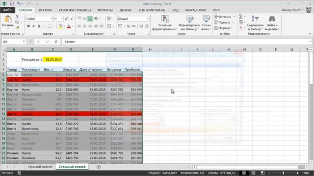Select column header H

pos(150,49)
